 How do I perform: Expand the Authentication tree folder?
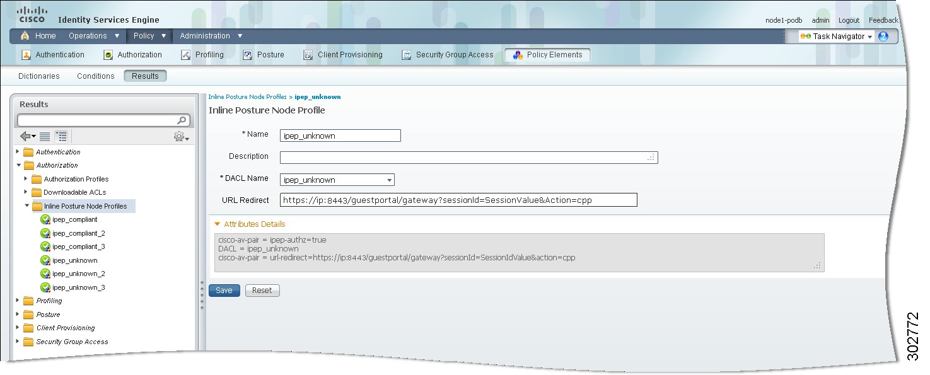[18, 152]
